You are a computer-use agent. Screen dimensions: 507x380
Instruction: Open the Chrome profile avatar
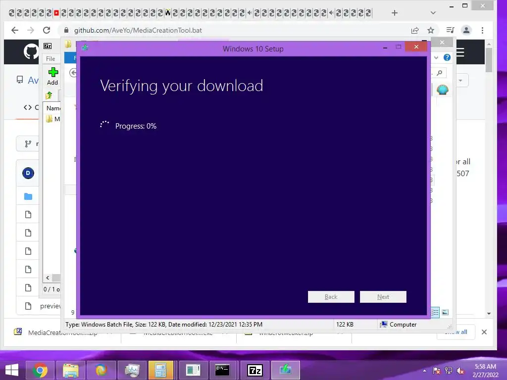(x=466, y=30)
